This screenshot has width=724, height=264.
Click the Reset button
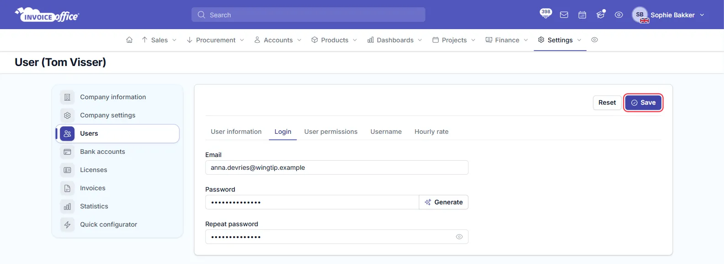[x=607, y=102]
